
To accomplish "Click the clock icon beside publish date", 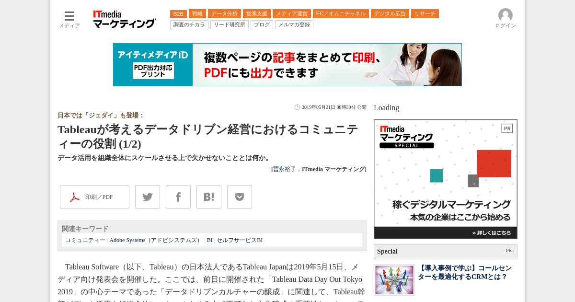I will [297, 107].
